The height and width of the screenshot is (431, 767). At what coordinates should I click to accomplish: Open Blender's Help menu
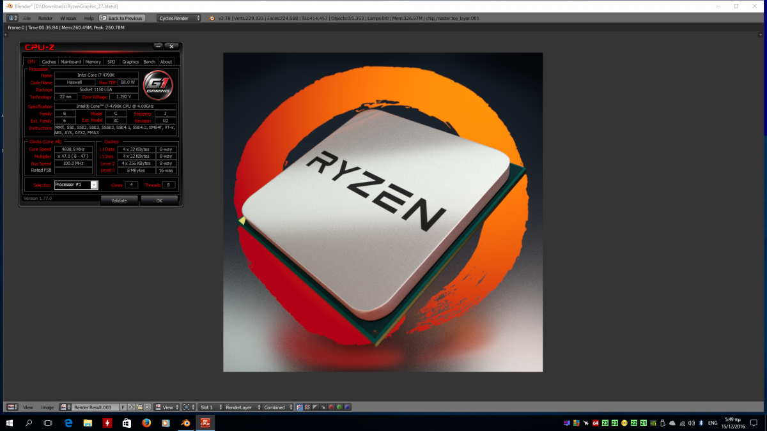[88, 18]
